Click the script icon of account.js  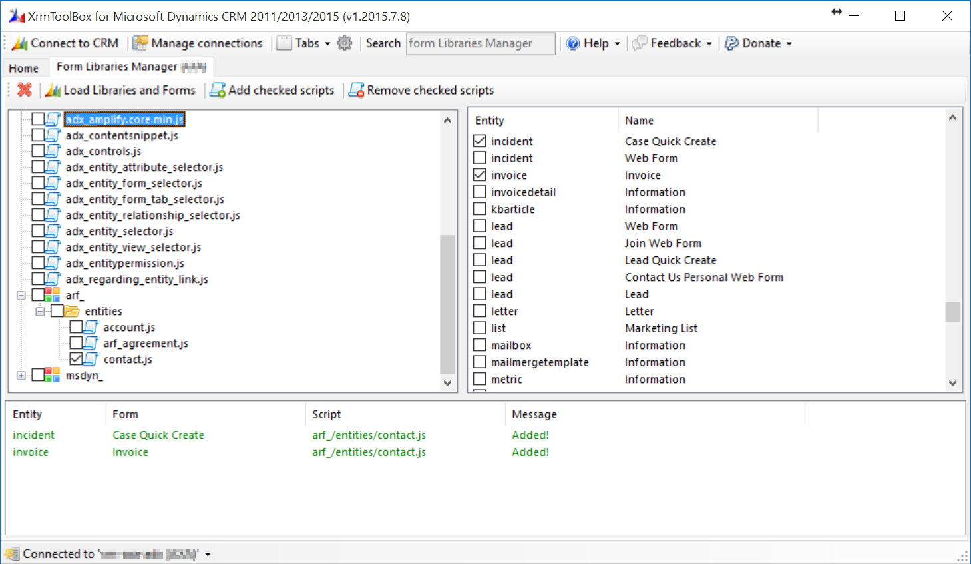[x=91, y=327]
